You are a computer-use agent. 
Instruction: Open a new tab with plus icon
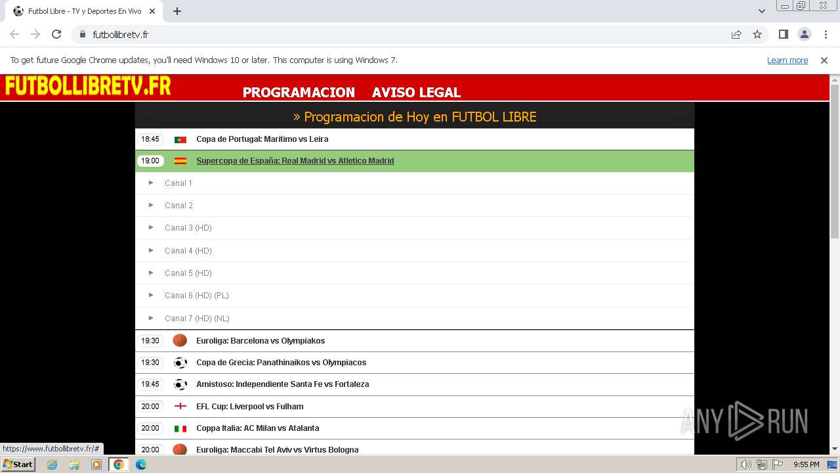pos(177,11)
